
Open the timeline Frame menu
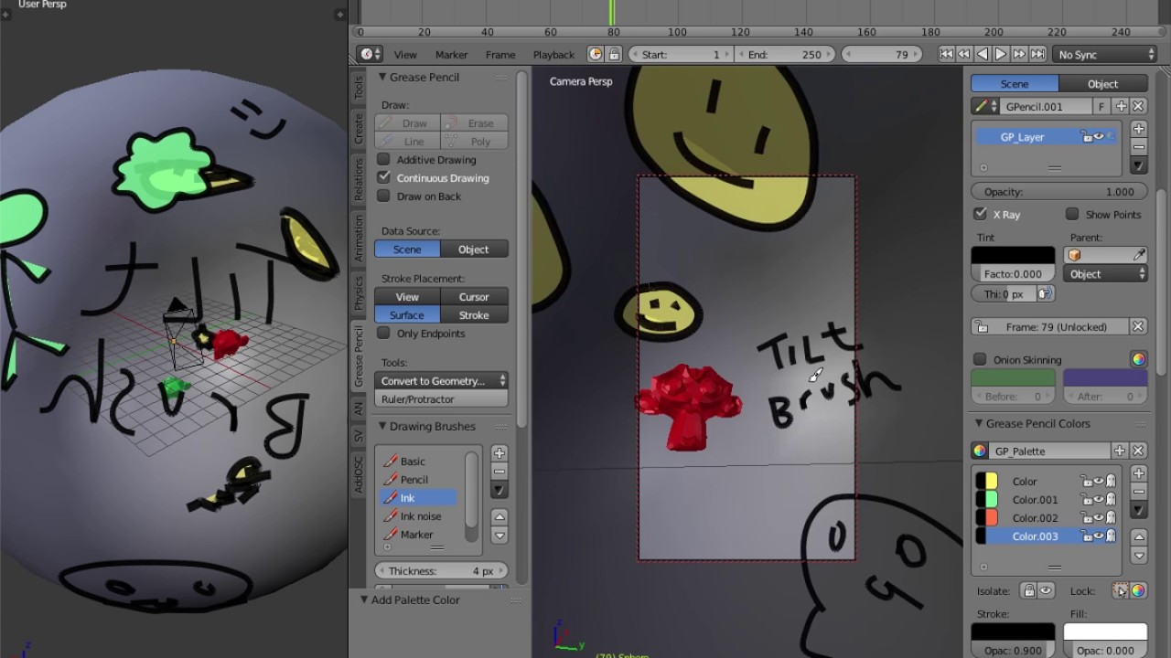[x=500, y=55]
